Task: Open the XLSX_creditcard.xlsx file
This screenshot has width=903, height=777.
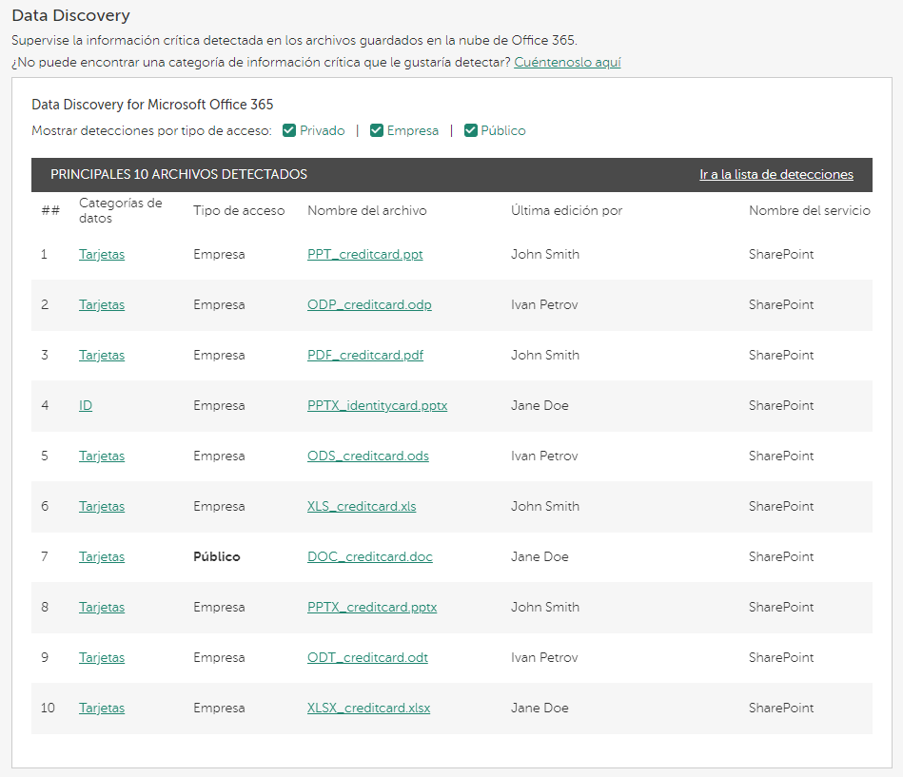Action: (x=368, y=709)
